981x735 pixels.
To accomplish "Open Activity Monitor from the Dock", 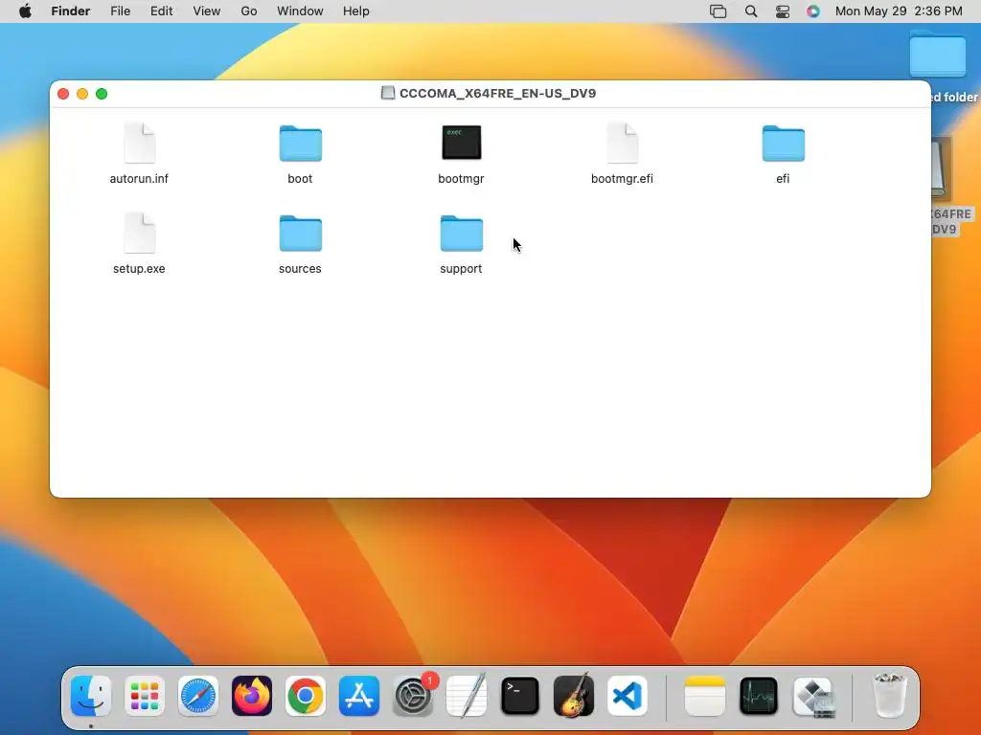I will [759, 696].
